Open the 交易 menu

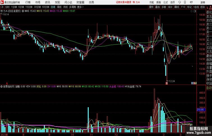click(91, 2)
